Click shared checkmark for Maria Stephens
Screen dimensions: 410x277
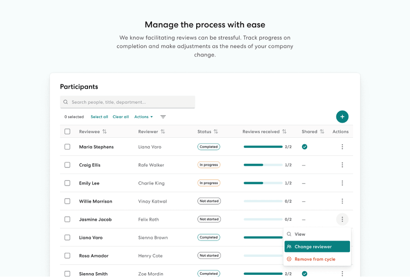[304, 147]
